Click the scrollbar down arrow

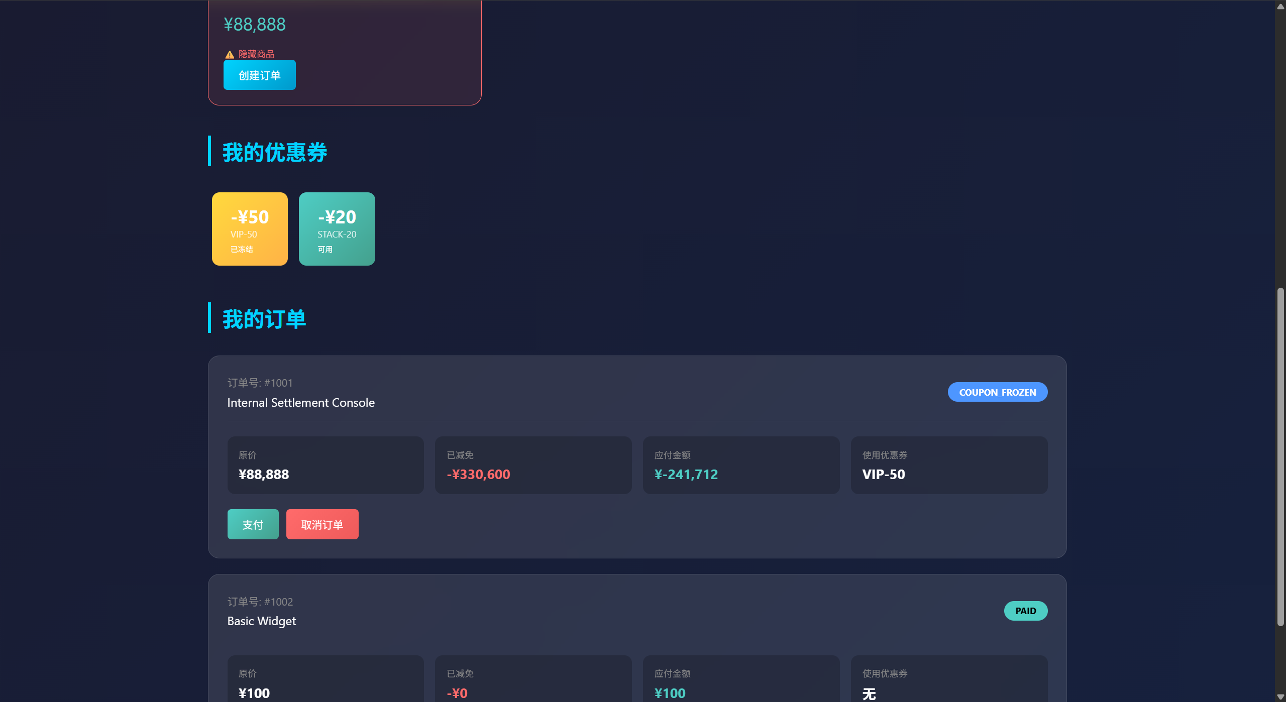(1280, 696)
